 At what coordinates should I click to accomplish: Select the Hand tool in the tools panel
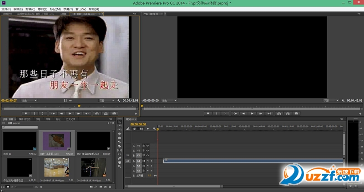(120, 162)
